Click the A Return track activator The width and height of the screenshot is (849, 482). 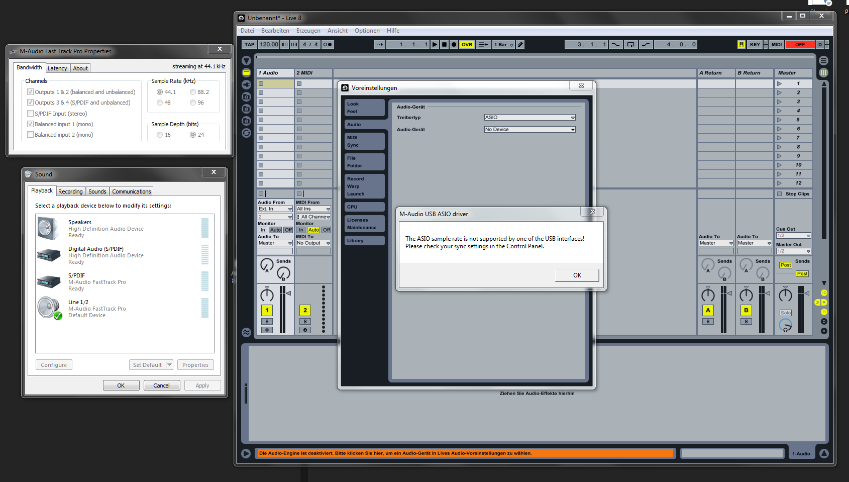[x=708, y=310]
